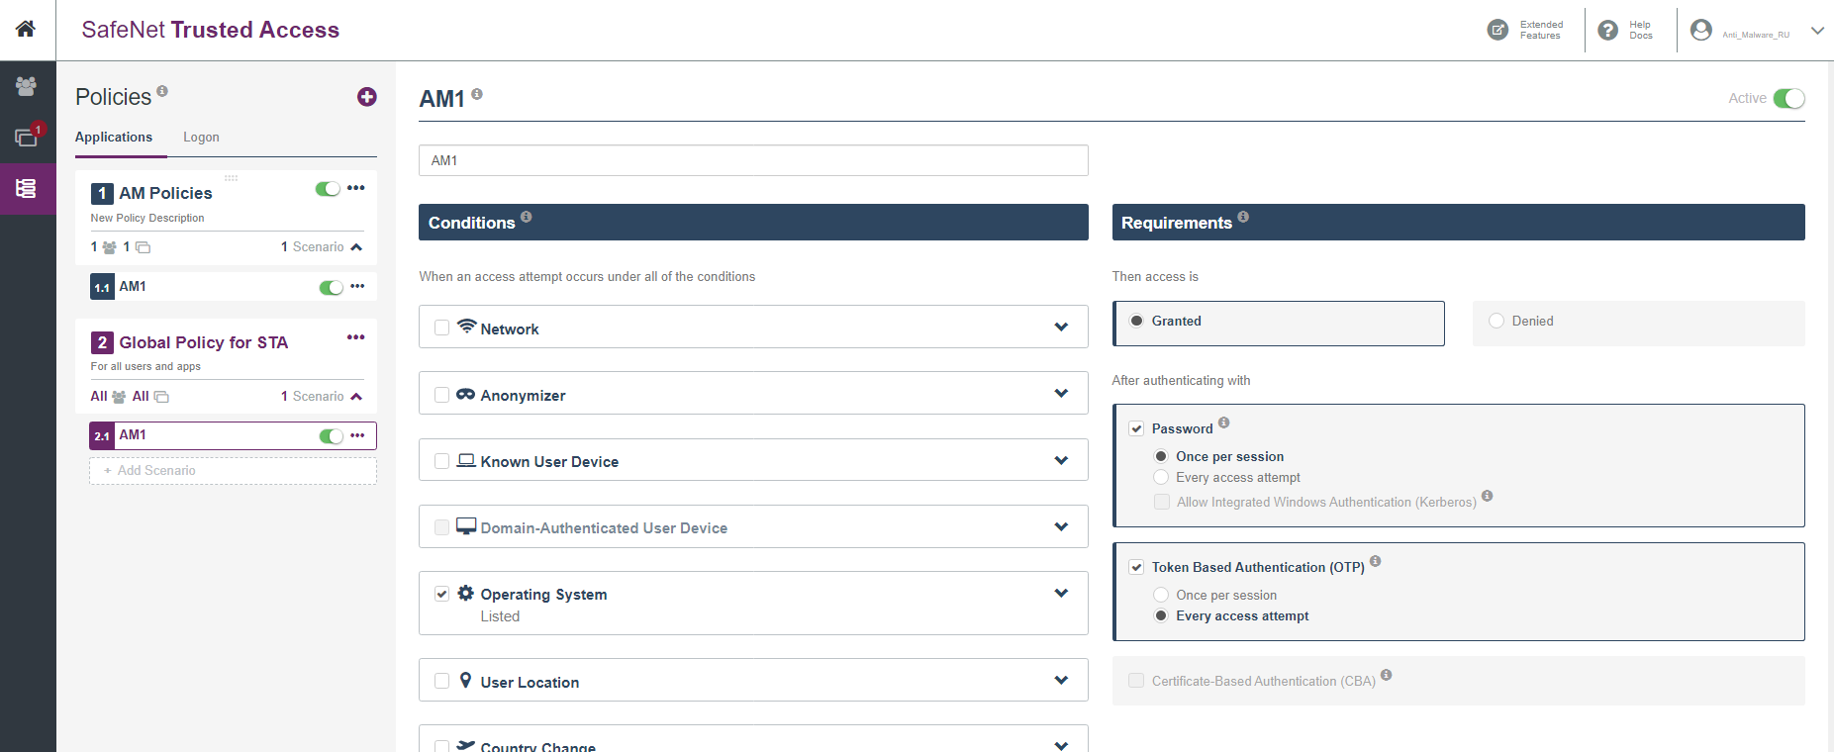Show the Conditions info tooltip

coord(527,217)
